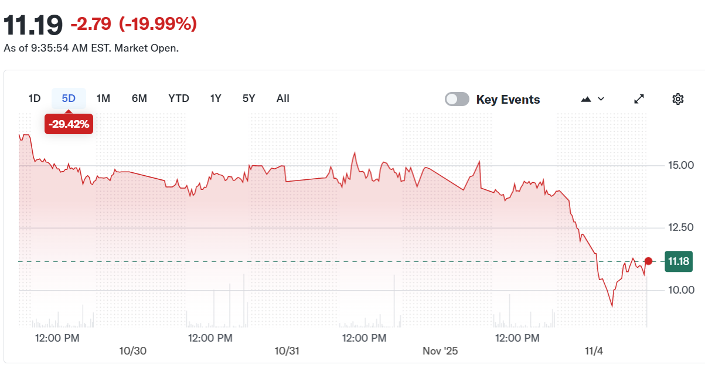The width and height of the screenshot is (705, 368).
Task: Switch to the 1M time range tab
Action: point(103,98)
